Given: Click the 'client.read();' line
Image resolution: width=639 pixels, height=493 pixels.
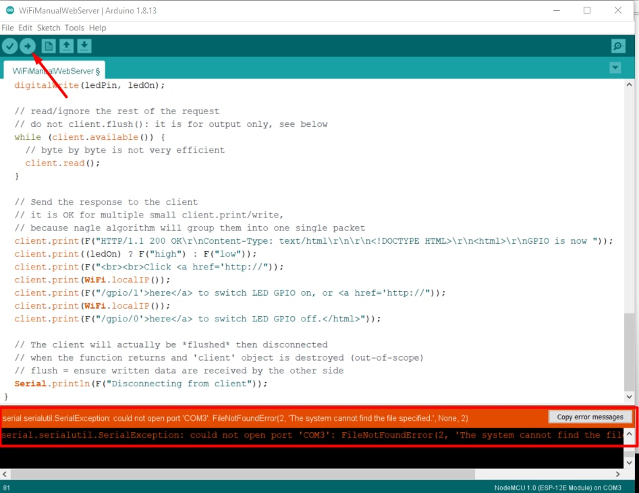Looking at the screenshot, I should 62,163.
